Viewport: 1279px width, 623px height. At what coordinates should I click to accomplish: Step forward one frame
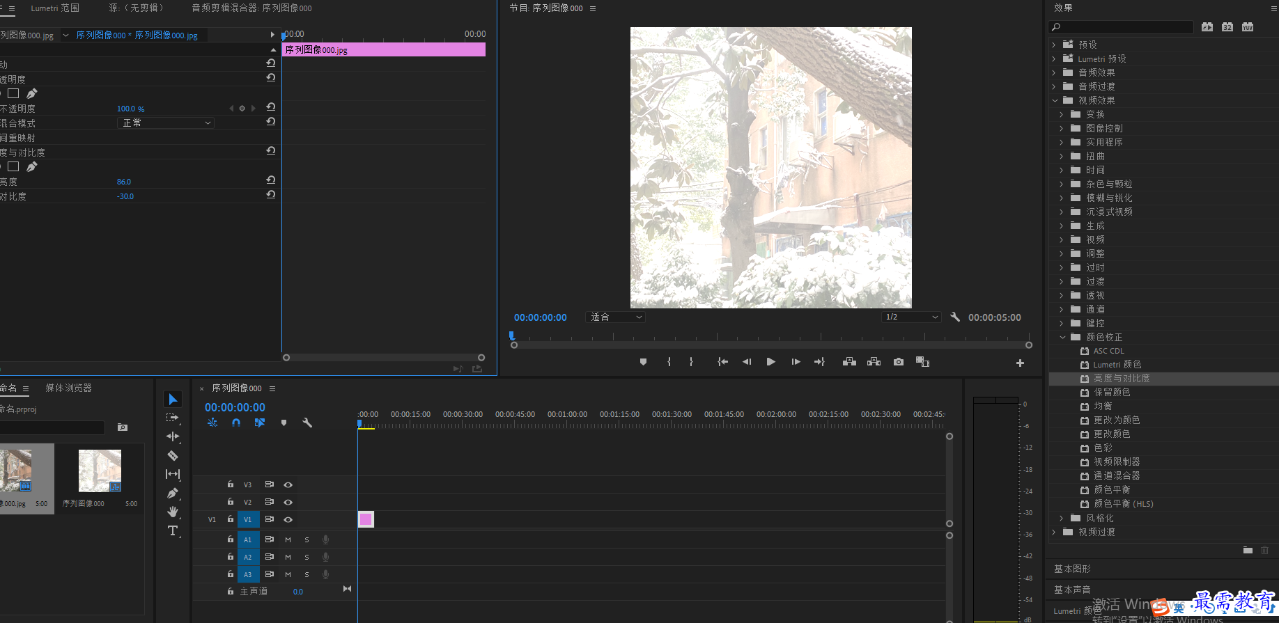click(796, 362)
